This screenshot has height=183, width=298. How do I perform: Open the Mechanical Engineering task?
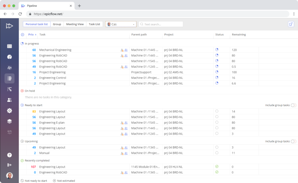(x=55, y=50)
